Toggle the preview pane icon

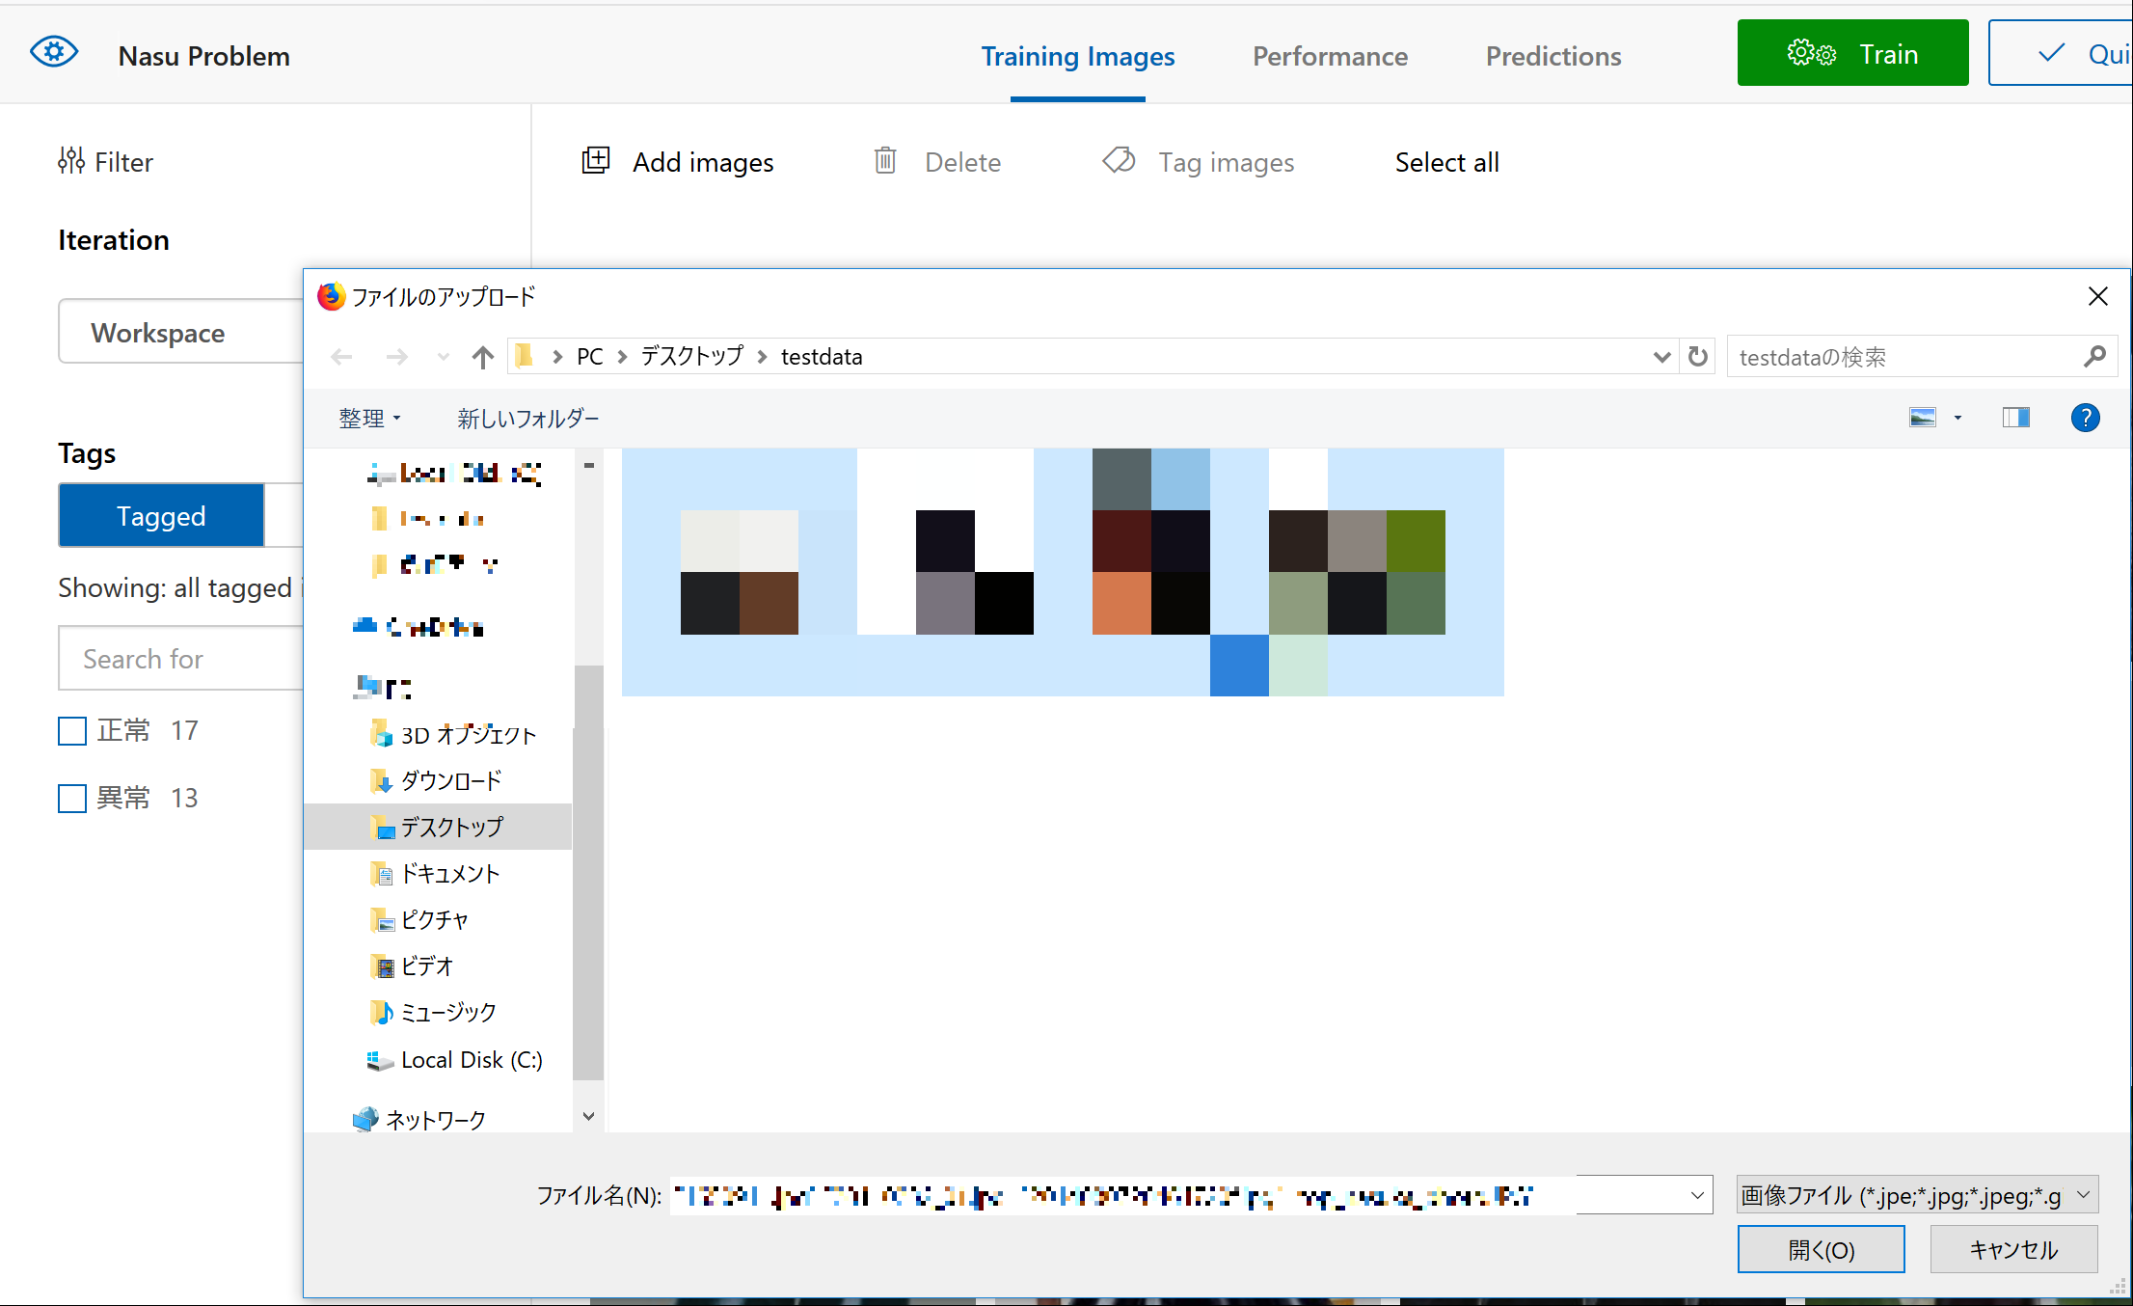2015,418
